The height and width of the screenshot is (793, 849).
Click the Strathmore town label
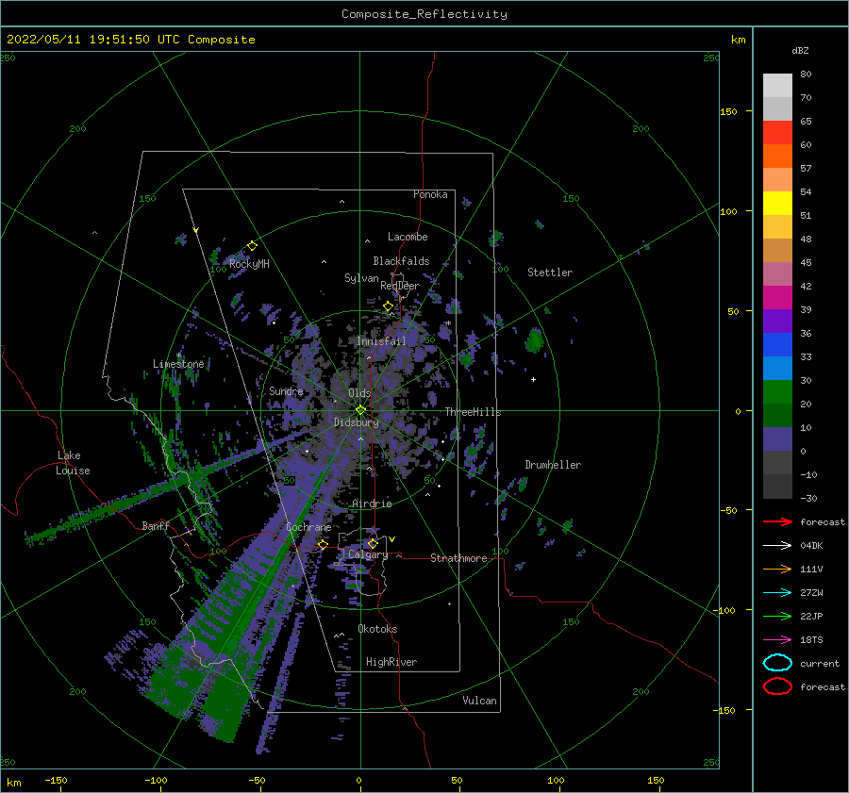(458, 558)
